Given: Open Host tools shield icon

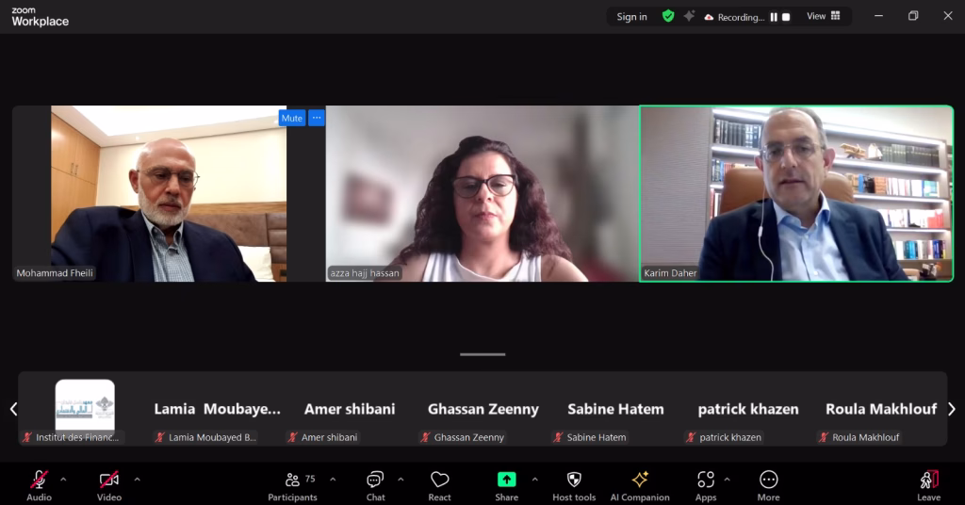Looking at the screenshot, I should [574, 484].
